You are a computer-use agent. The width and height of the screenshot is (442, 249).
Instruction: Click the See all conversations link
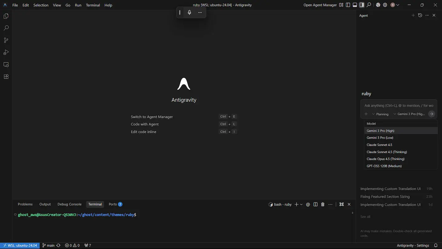point(365,217)
